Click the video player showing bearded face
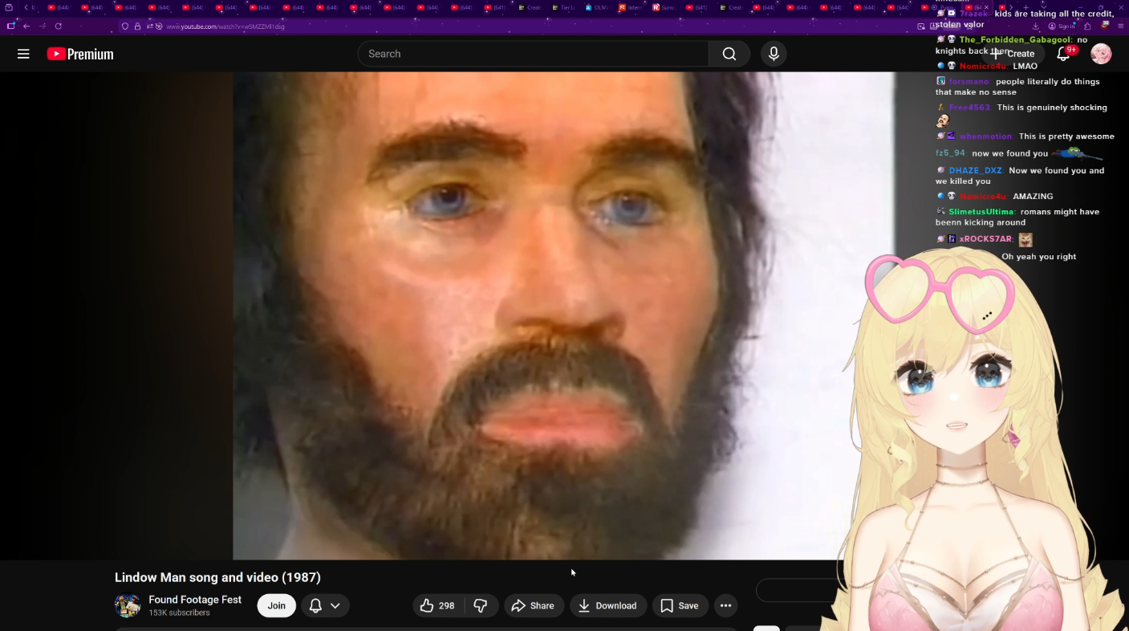The width and height of the screenshot is (1129, 631). point(563,315)
